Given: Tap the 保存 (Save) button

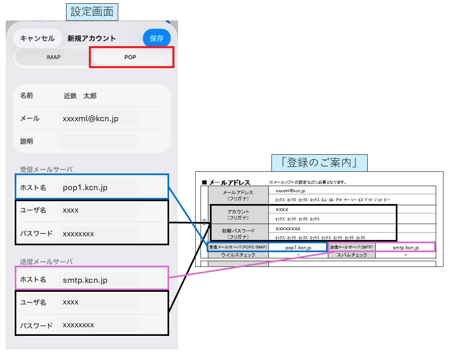Looking at the screenshot, I should click(x=157, y=38).
